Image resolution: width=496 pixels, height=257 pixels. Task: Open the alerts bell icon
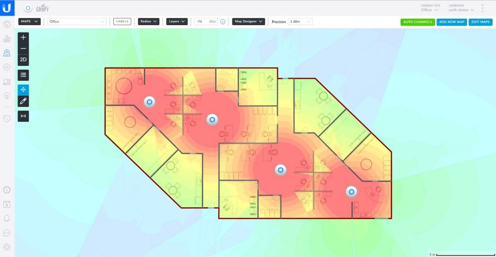7,219
